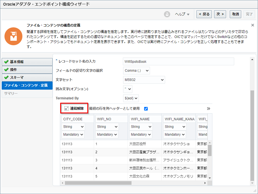
Task: Open WIFI_NO Mandatory dropdown
Action: [x=107, y=135]
